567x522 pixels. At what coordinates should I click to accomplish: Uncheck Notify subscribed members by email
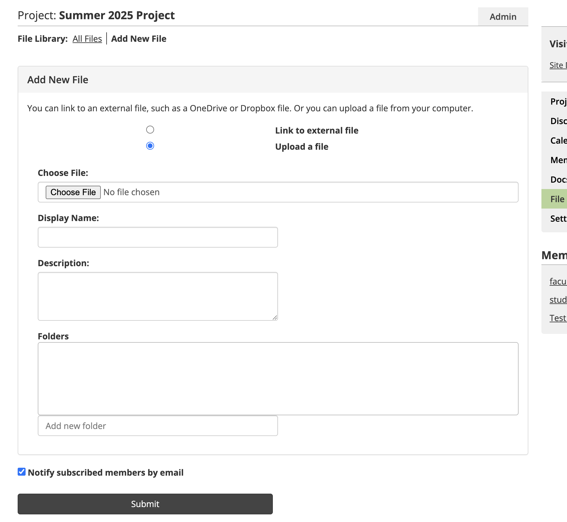point(22,472)
